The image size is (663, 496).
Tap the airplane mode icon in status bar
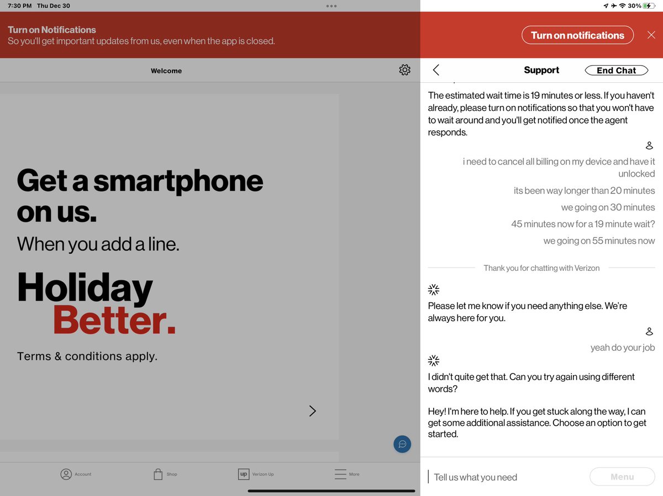[x=613, y=6]
